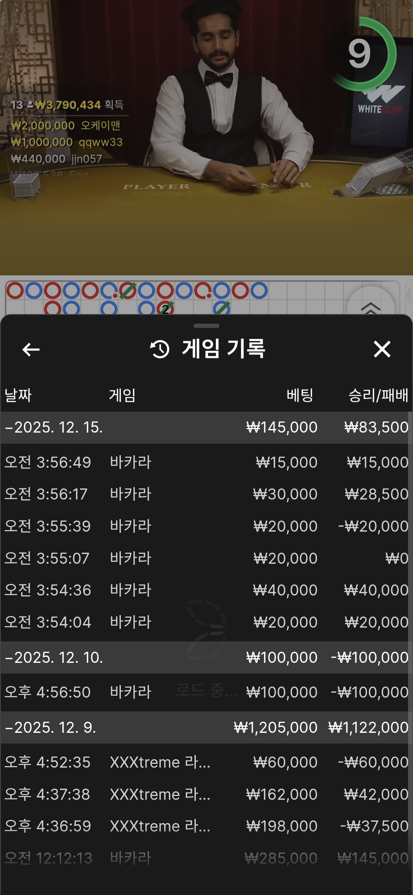413x895 pixels.
Task: Click the countdown timer circle showing 9
Action: (x=359, y=54)
